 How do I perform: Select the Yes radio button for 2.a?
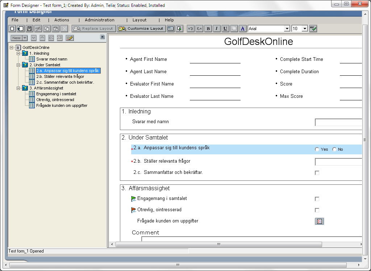(317, 149)
